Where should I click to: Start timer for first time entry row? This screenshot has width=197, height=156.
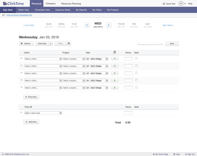pos(115,58)
